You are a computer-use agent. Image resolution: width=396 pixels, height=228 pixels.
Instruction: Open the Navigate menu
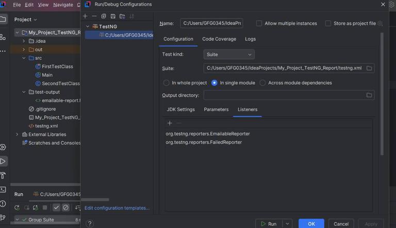coord(63,5)
